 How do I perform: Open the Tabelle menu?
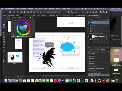click(40, 9)
